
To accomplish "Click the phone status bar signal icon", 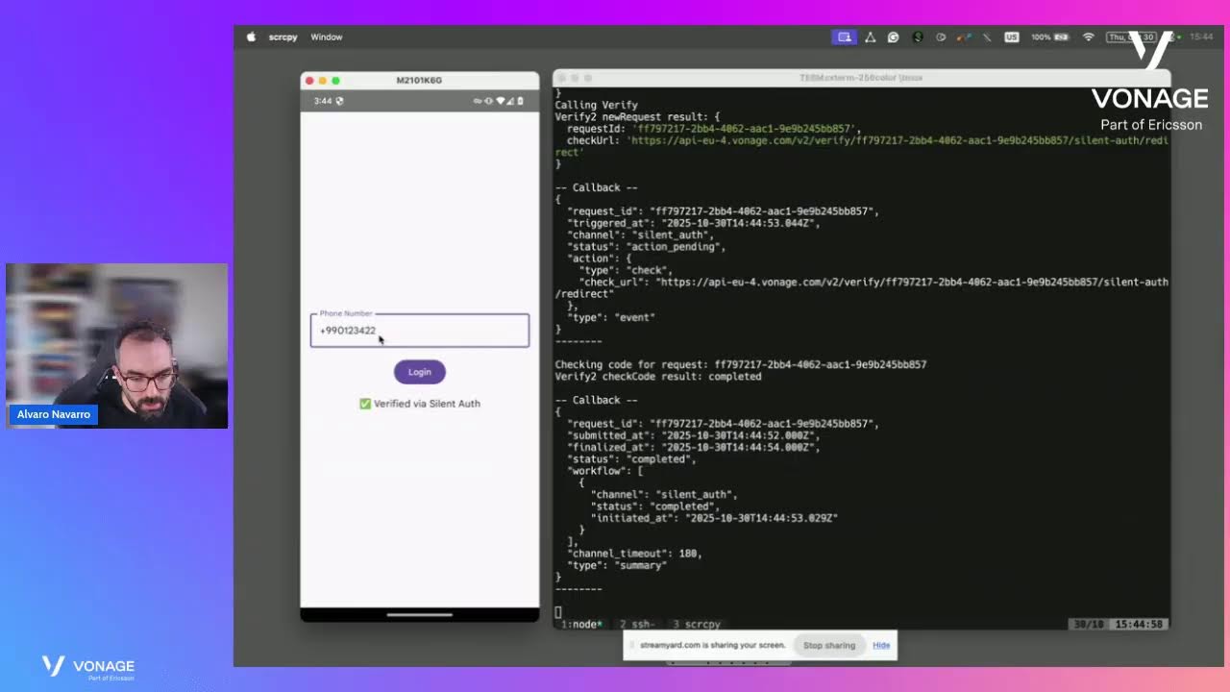I will pyautogui.click(x=509, y=101).
